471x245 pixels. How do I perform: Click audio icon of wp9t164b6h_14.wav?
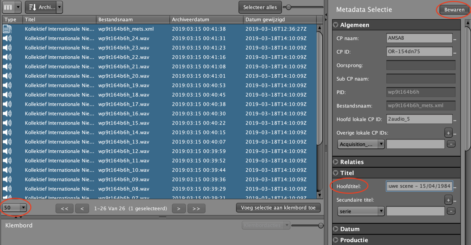point(7,132)
